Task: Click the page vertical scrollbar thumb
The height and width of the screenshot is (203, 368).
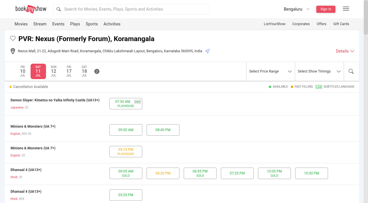Action: point(366,17)
